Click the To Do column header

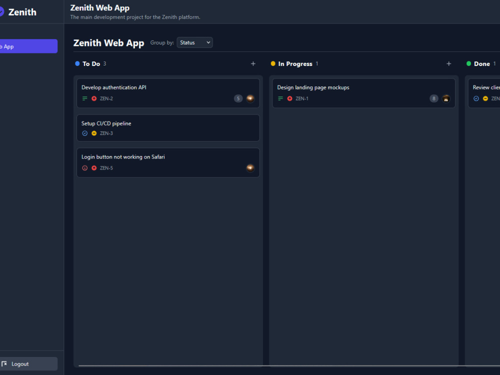(91, 64)
